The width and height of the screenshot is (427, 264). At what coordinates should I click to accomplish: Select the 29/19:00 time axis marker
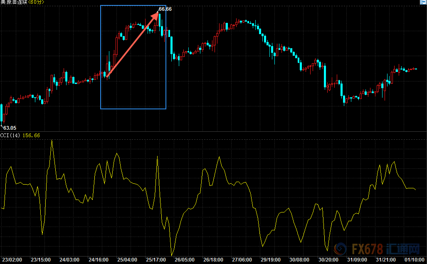coord(271,260)
